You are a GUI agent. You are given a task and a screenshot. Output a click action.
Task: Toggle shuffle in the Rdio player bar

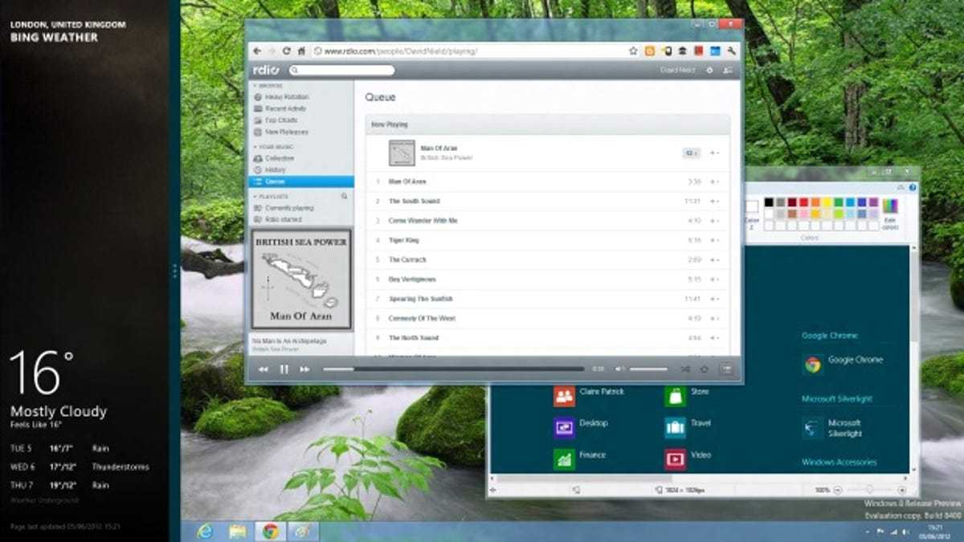(684, 369)
